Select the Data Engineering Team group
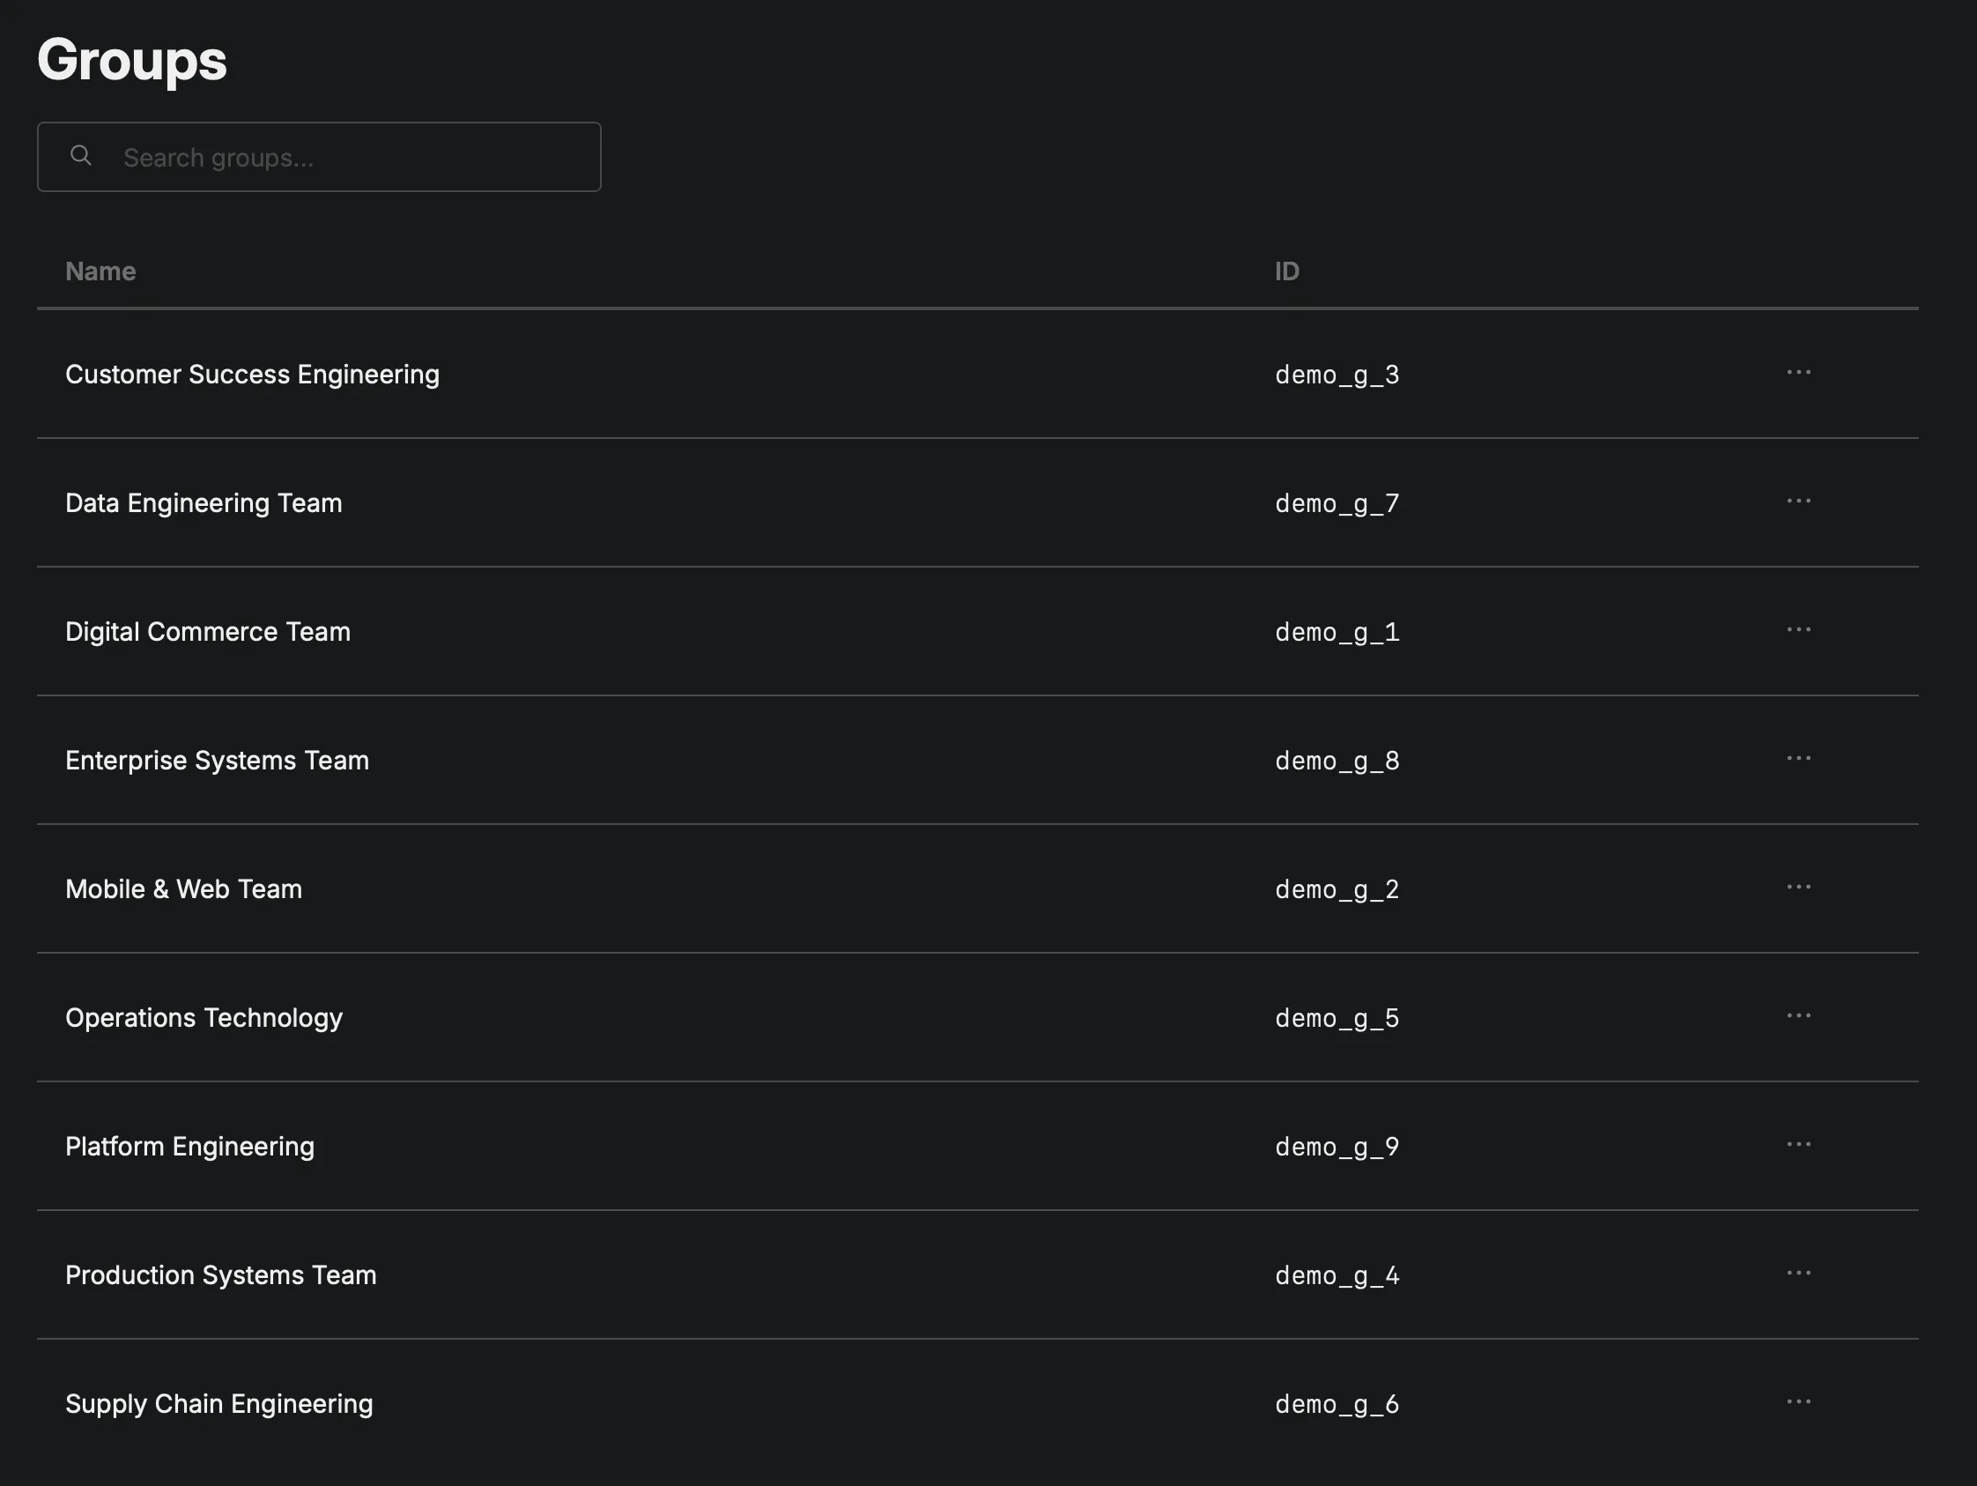This screenshot has height=1486, width=1977. (x=204, y=502)
